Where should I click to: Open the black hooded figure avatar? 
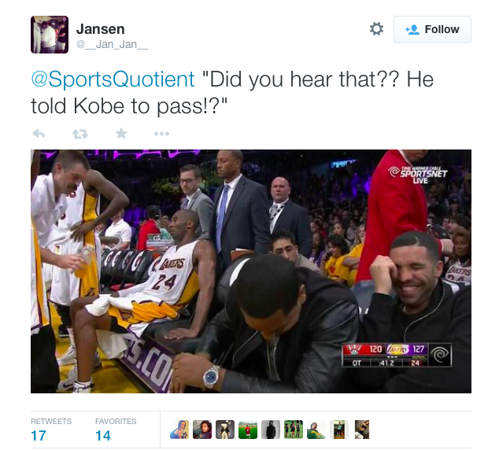tap(271, 430)
